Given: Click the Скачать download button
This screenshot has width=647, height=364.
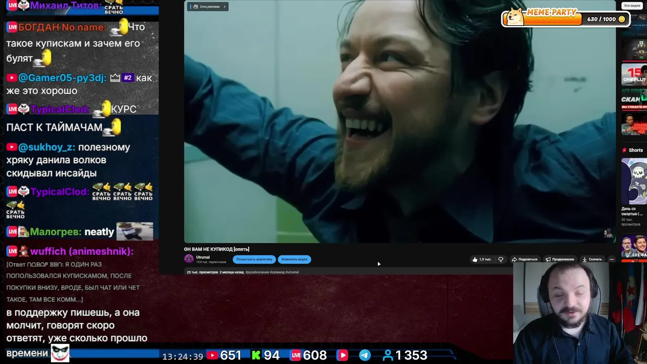Looking at the screenshot, I should point(592,259).
